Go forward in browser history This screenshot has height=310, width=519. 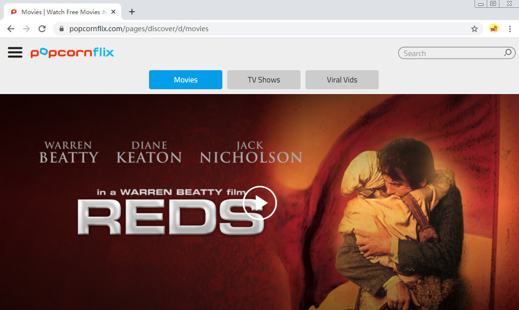coord(26,29)
